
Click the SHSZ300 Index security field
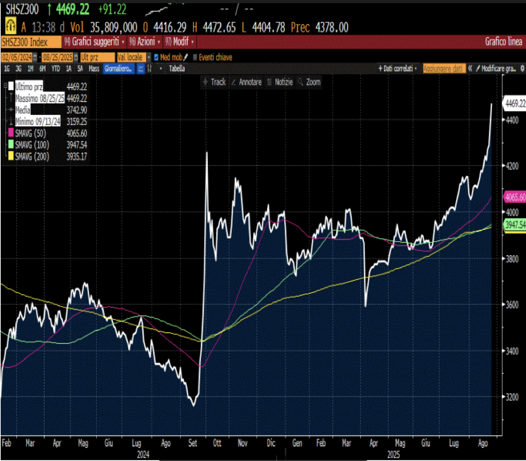click(x=31, y=42)
